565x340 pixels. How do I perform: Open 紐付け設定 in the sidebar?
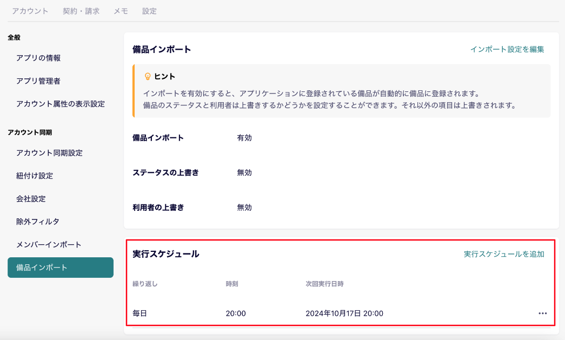click(x=35, y=176)
